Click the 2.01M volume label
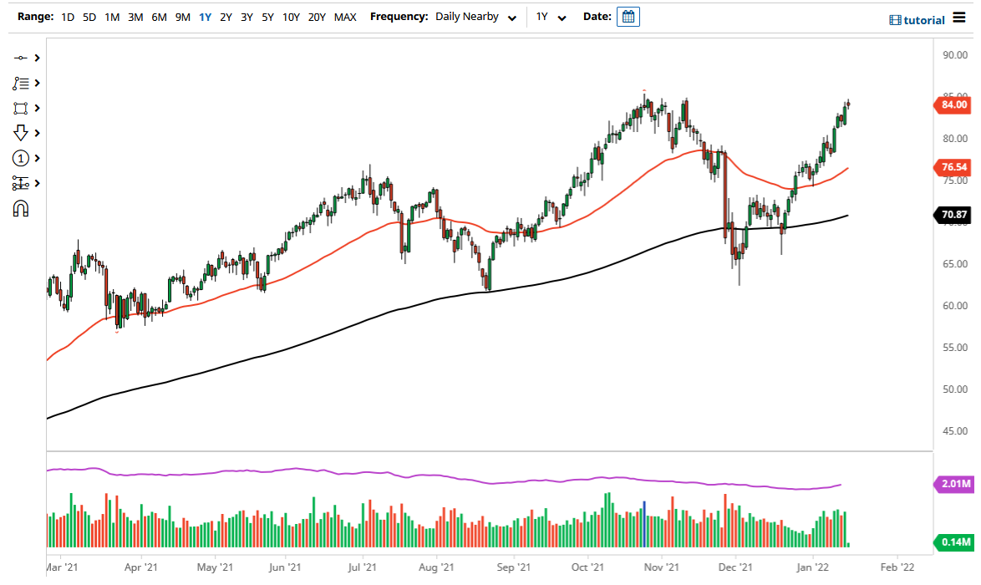Viewport: 981px width, 585px height. (955, 483)
